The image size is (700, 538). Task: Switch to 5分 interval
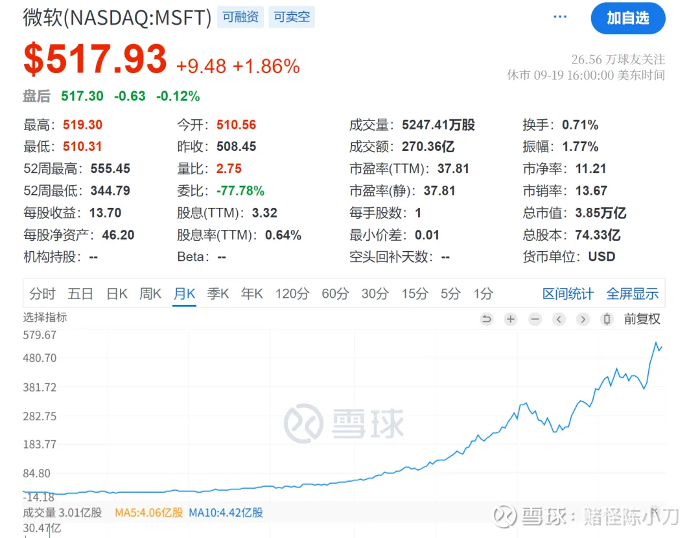tap(450, 293)
